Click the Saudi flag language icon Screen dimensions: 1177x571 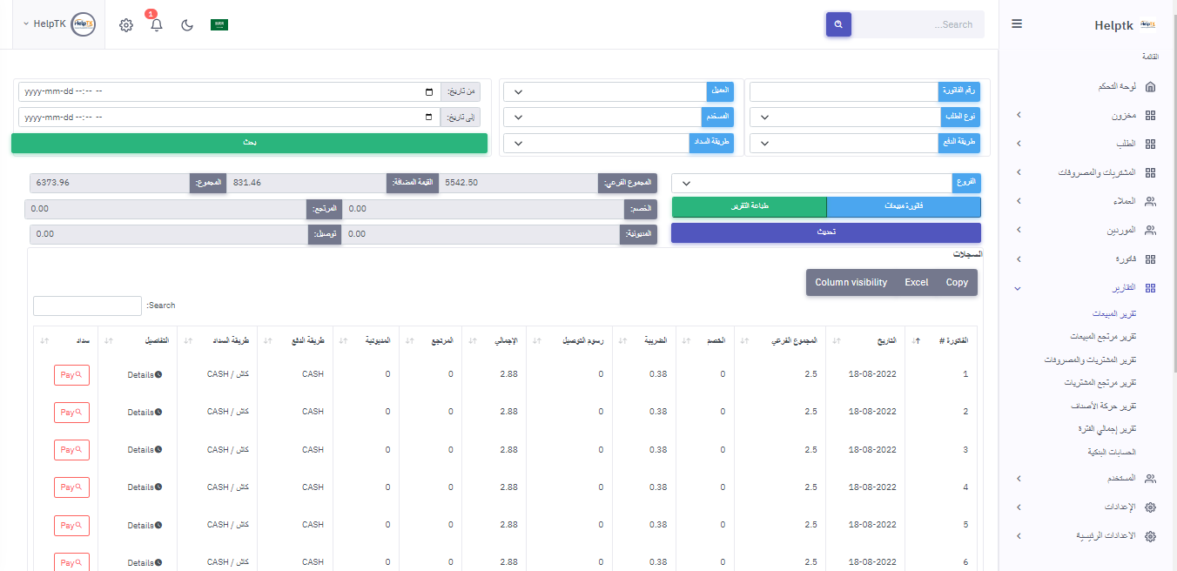tap(219, 25)
